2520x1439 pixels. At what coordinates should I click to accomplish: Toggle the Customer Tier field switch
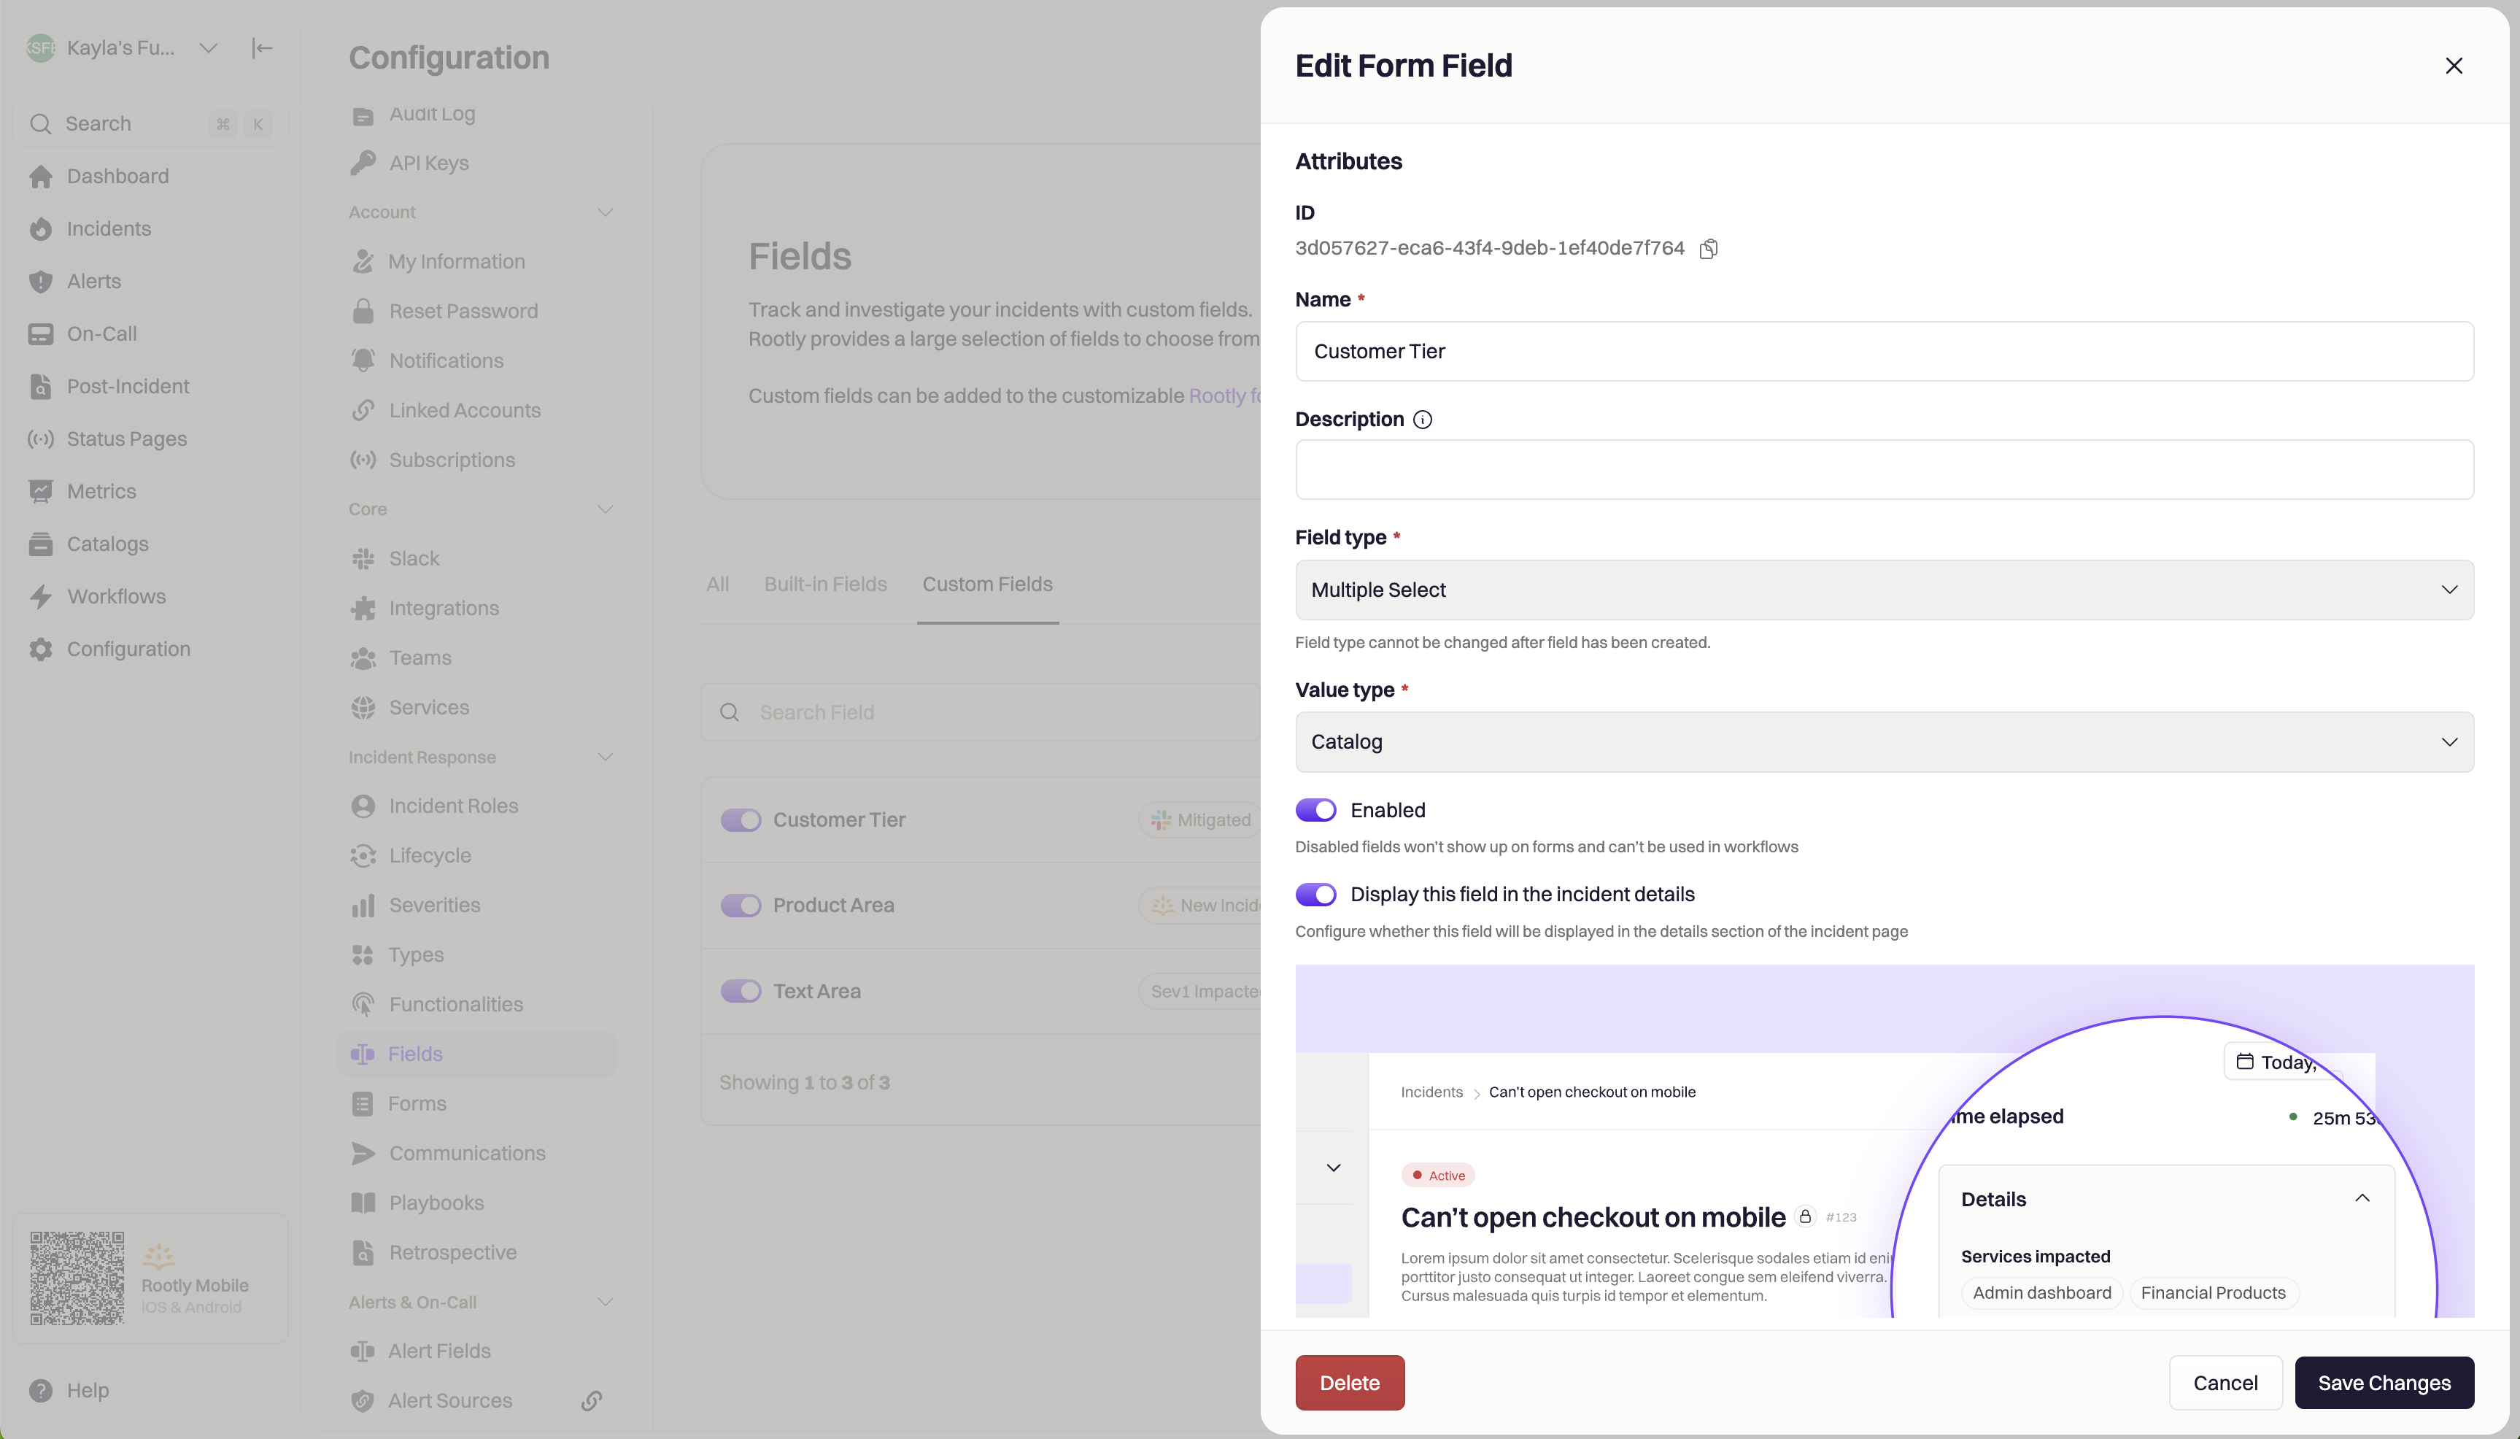click(741, 820)
